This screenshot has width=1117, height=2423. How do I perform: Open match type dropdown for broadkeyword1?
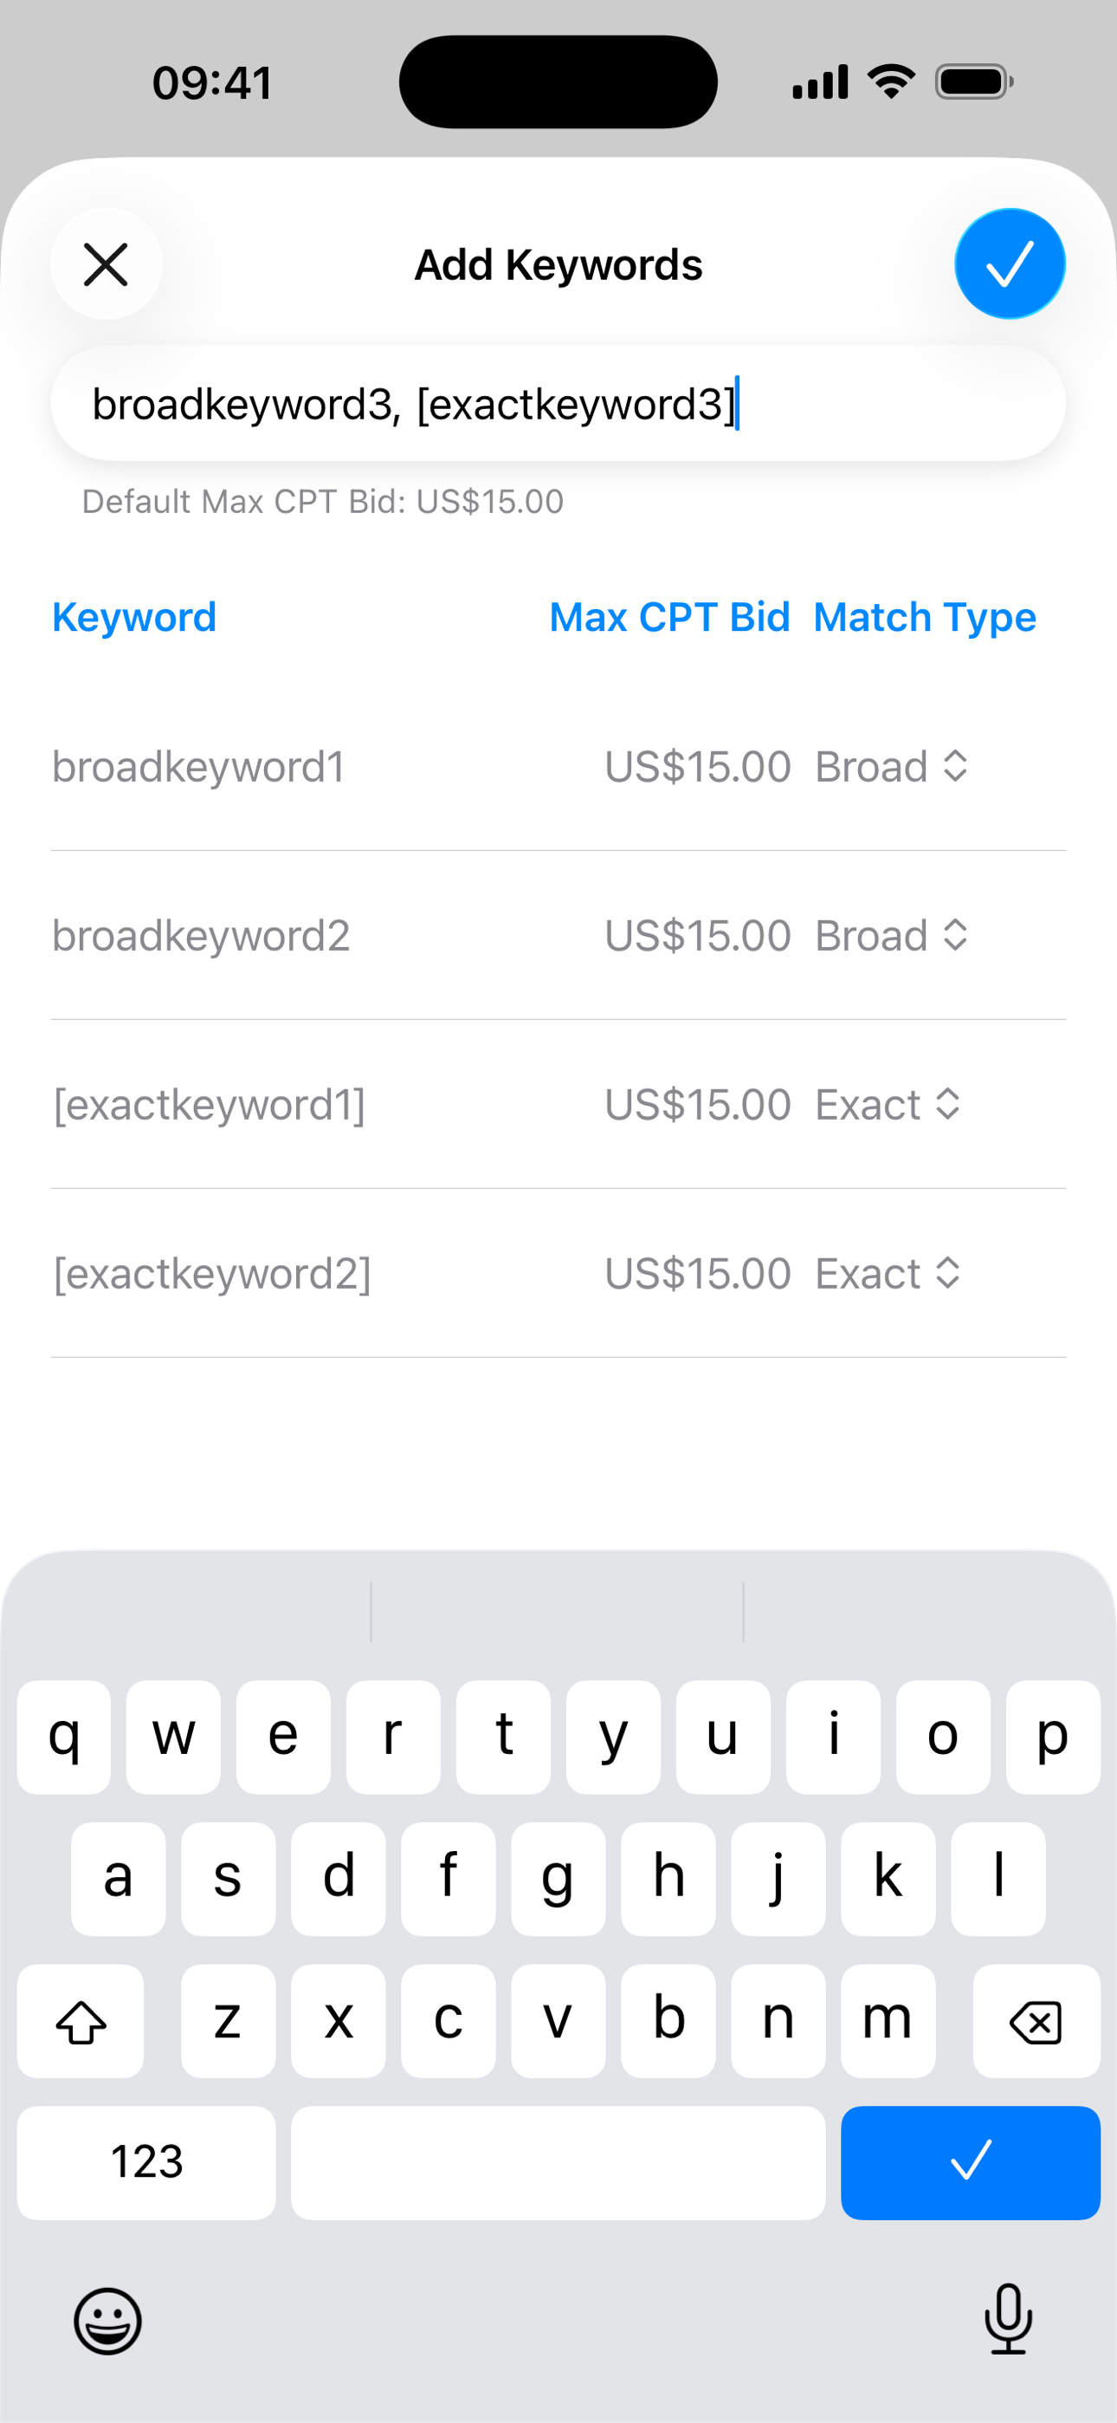890,767
